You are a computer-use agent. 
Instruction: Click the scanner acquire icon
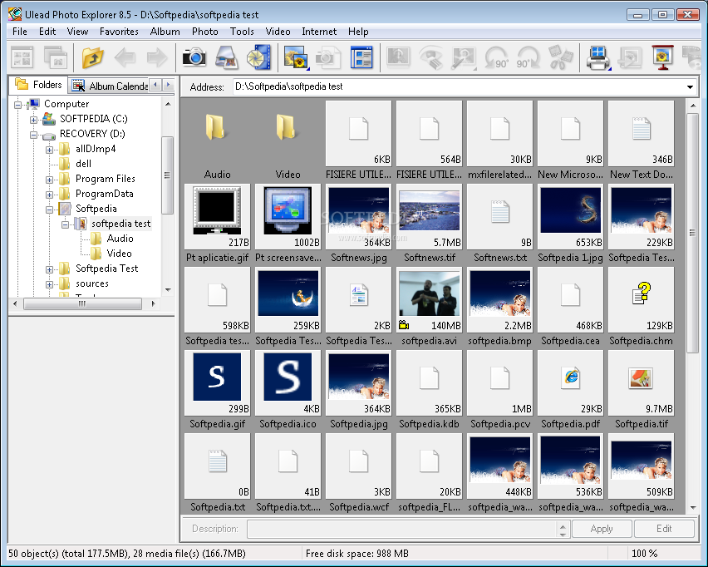point(227,57)
